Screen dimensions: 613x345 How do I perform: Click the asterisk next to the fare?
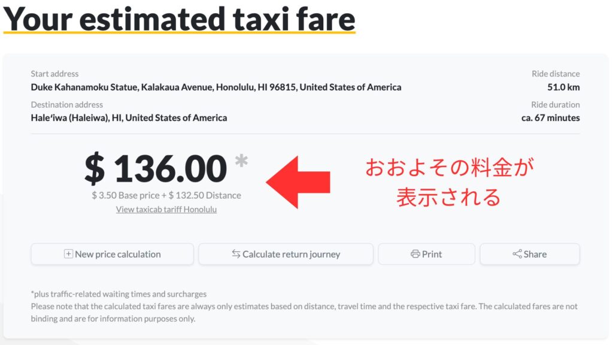(x=241, y=161)
